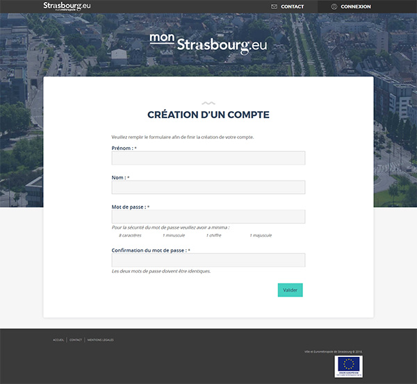Click the '1 majuscule' password hint
Image resolution: width=417 pixels, height=384 pixels.
click(x=261, y=235)
